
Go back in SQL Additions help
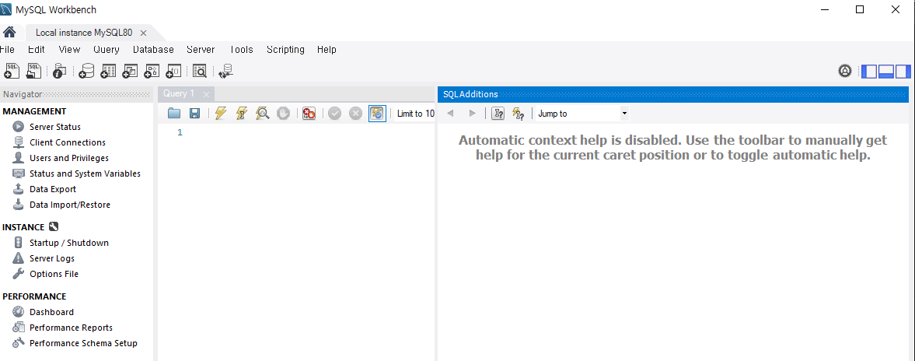coord(450,114)
